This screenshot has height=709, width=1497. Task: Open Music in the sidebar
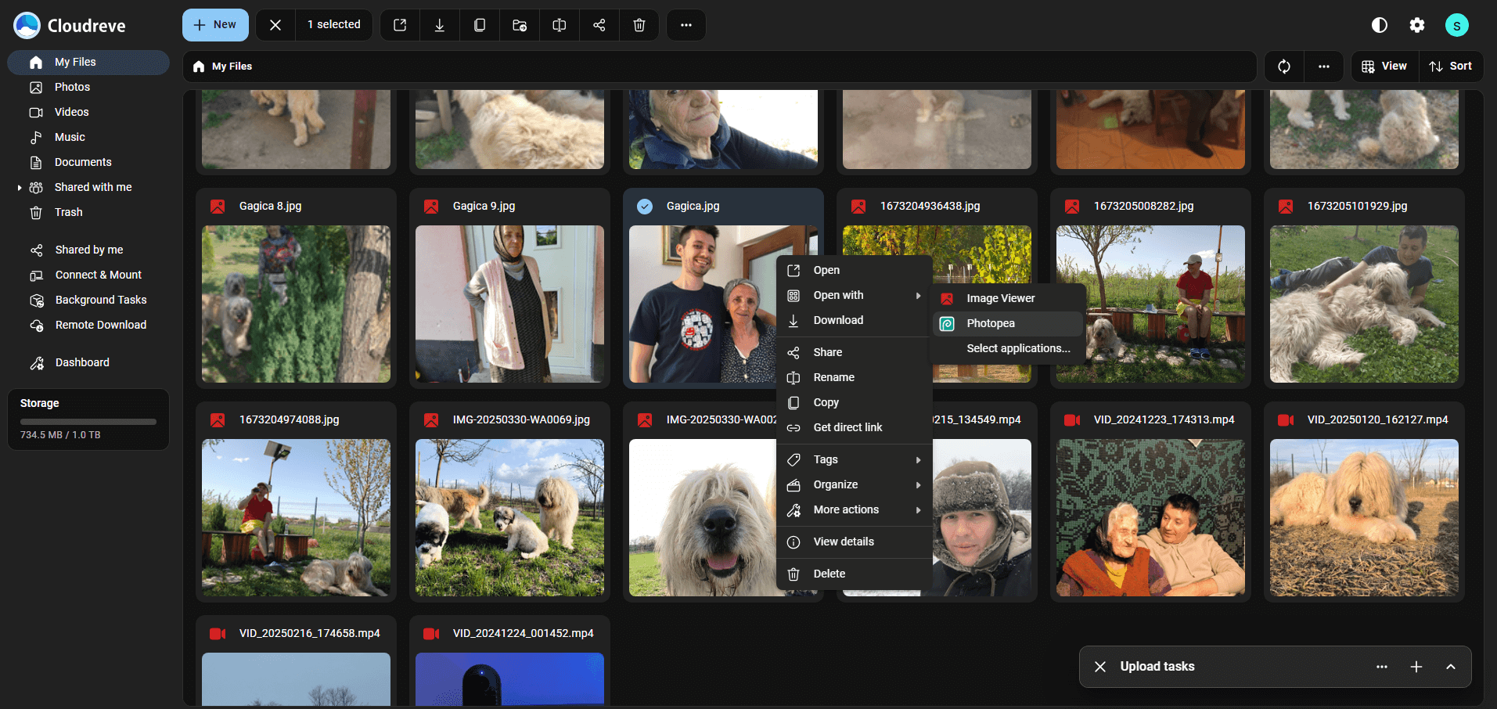click(88, 137)
